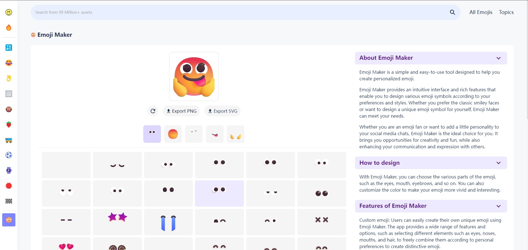The width and height of the screenshot is (528, 250).
Task: Switch to the face color part tab
Action: pyautogui.click(x=173, y=134)
